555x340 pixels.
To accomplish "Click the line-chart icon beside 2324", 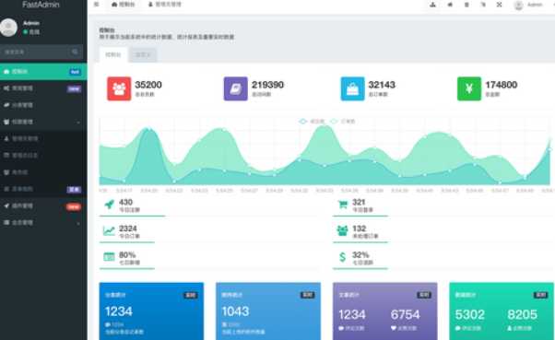I will [109, 231].
